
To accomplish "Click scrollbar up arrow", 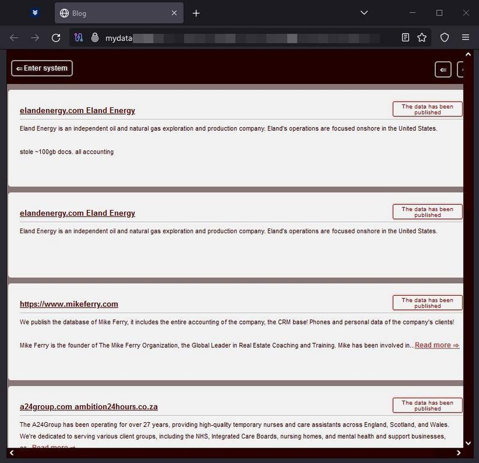I will pos(468,55).
